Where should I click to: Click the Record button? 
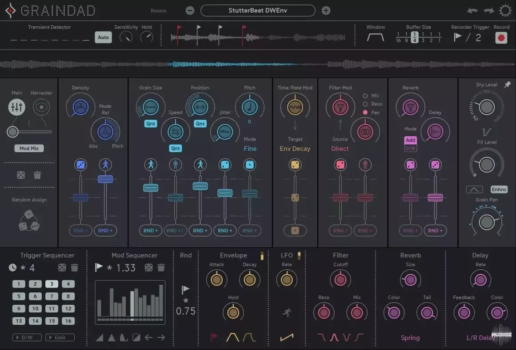(x=501, y=38)
